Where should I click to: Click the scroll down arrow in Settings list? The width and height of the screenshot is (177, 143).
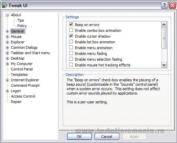pos(164,65)
